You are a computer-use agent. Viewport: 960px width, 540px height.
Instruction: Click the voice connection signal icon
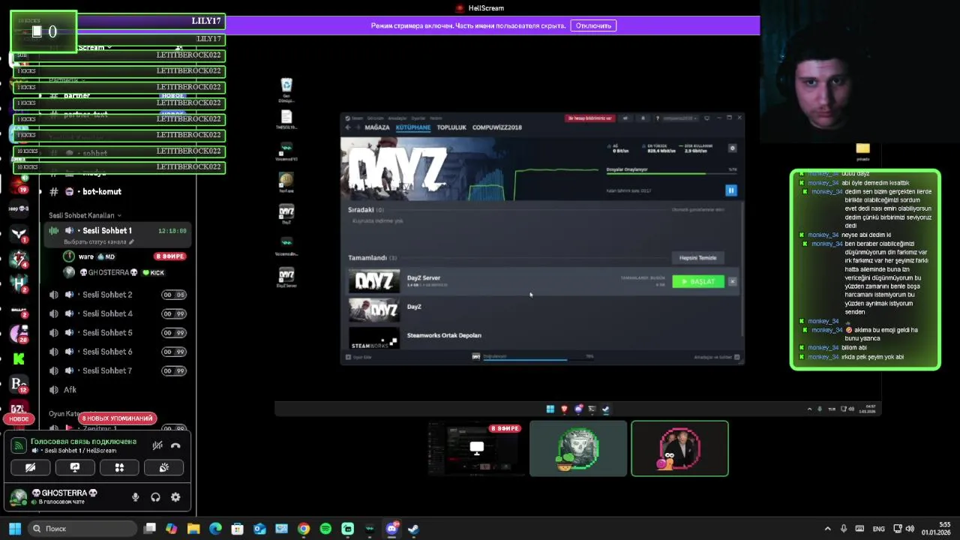pos(19,445)
